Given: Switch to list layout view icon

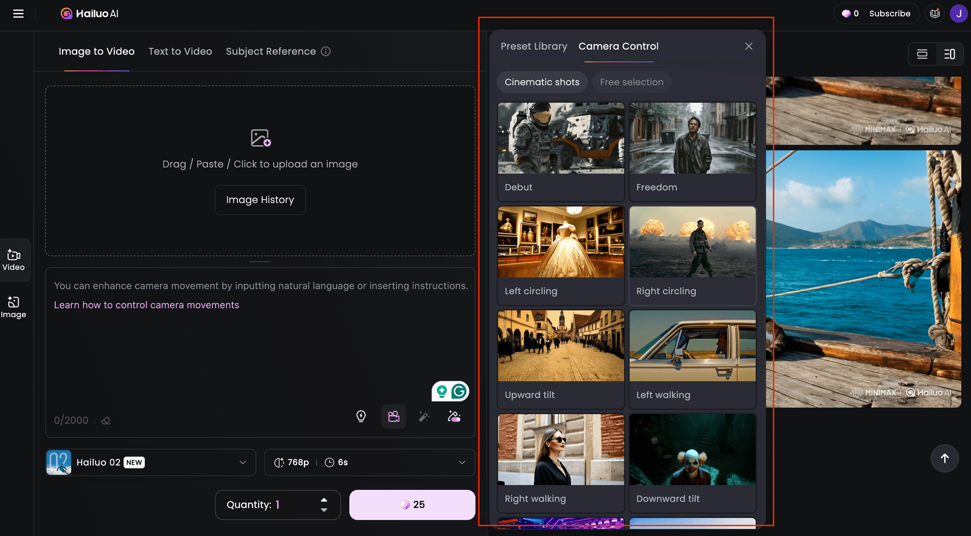Looking at the screenshot, I should pos(922,54).
